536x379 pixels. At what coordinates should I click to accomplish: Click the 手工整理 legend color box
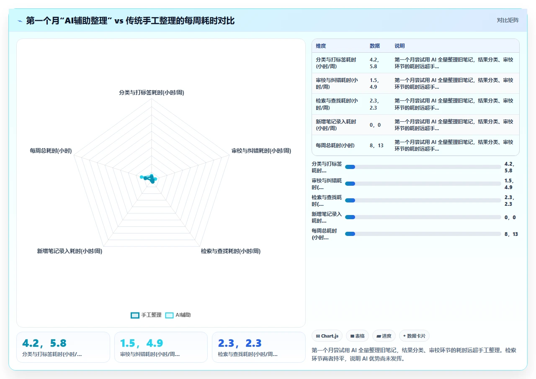(x=135, y=315)
